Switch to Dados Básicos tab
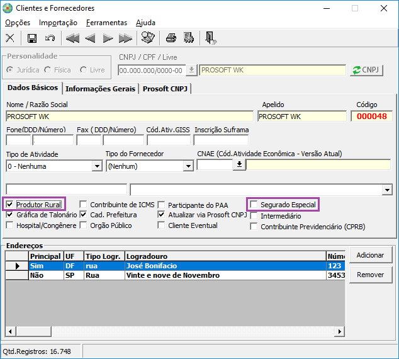The height and width of the screenshot is (359, 399). pos(33,88)
